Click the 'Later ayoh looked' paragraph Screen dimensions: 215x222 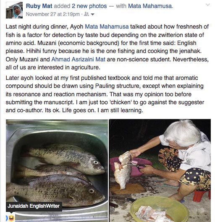pos(105,94)
